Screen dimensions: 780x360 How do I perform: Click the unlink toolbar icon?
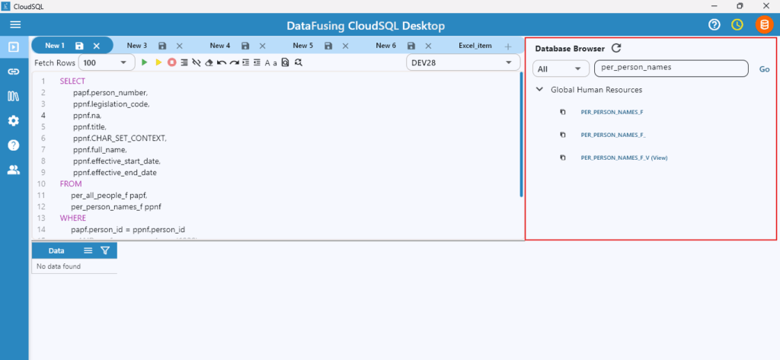click(197, 62)
